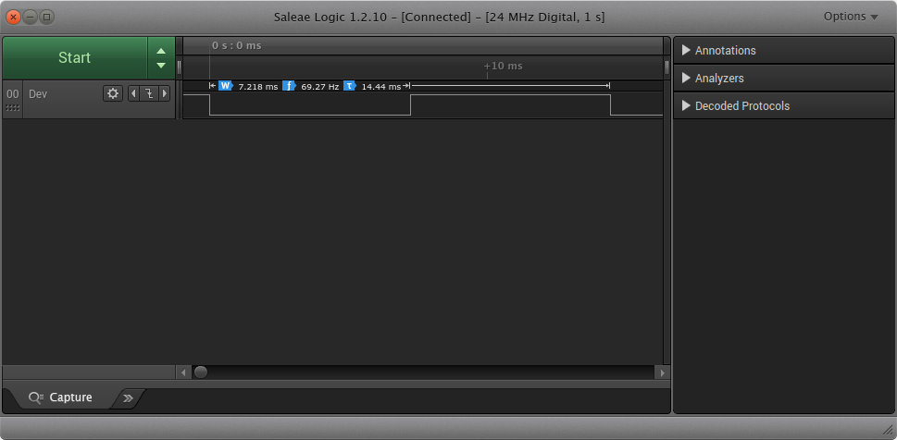Click the +10 ms timeline marker

pos(503,66)
